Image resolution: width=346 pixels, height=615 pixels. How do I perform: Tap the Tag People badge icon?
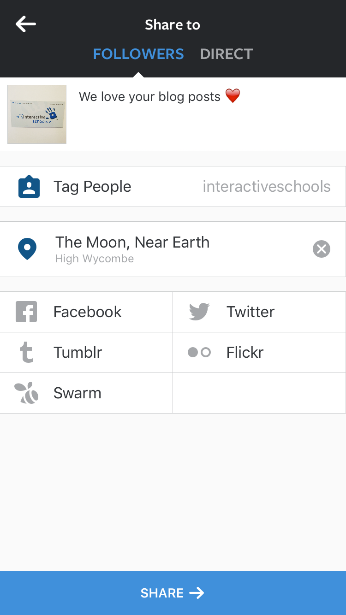(x=29, y=187)
